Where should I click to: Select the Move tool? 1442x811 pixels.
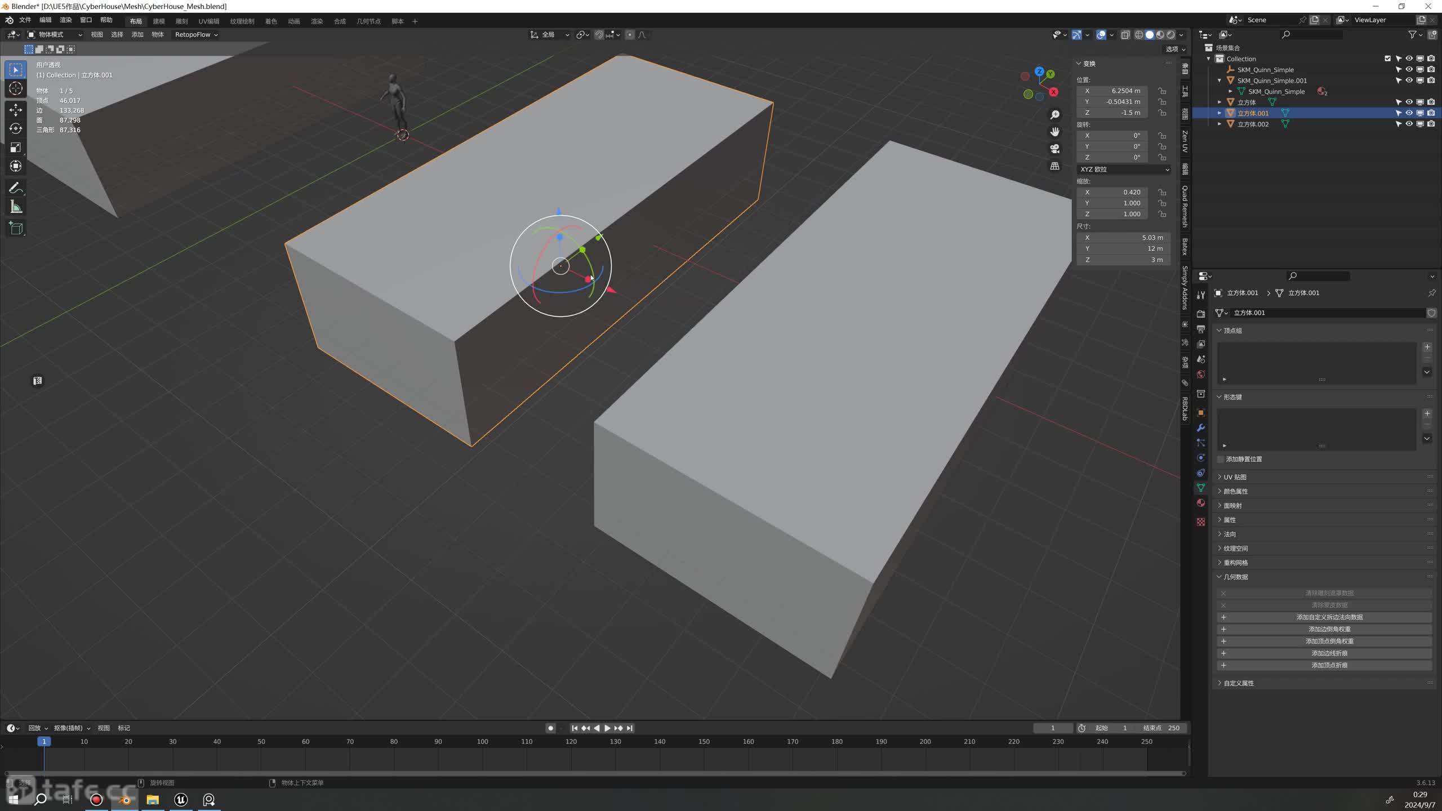tap(16, 110)
